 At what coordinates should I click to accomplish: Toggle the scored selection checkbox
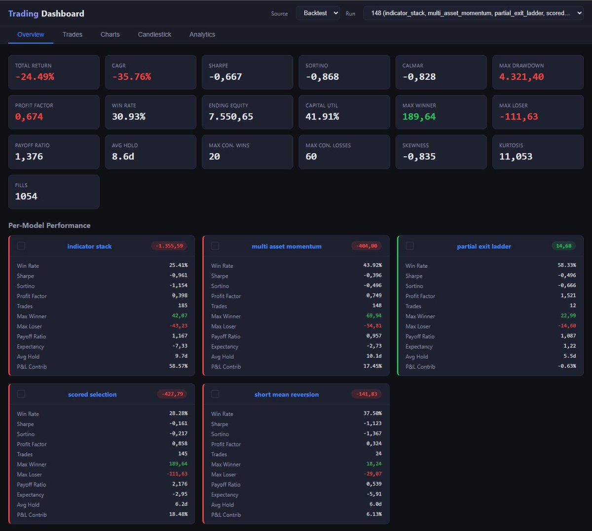(21, 394)
